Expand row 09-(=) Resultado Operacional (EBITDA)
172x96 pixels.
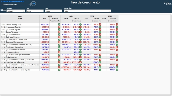tap(2, 45)
